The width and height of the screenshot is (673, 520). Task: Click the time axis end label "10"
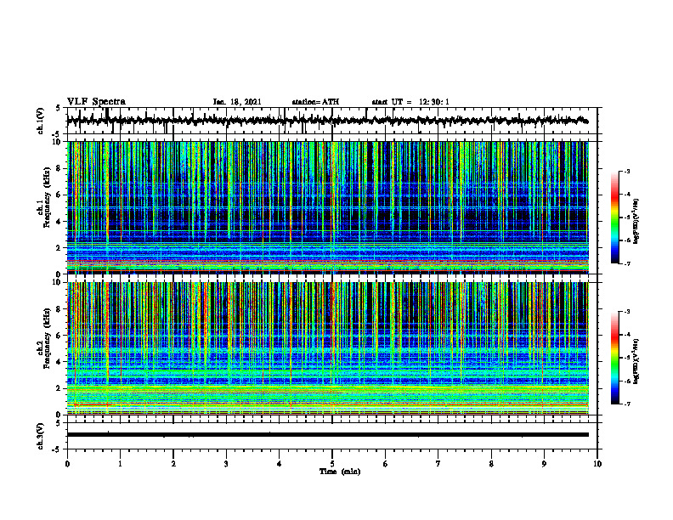click(x=597, y=464)
